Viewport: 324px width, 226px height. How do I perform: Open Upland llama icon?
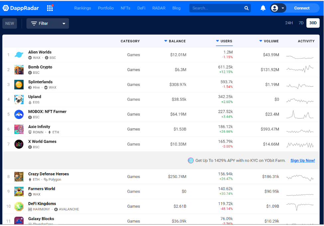(19, 99)
